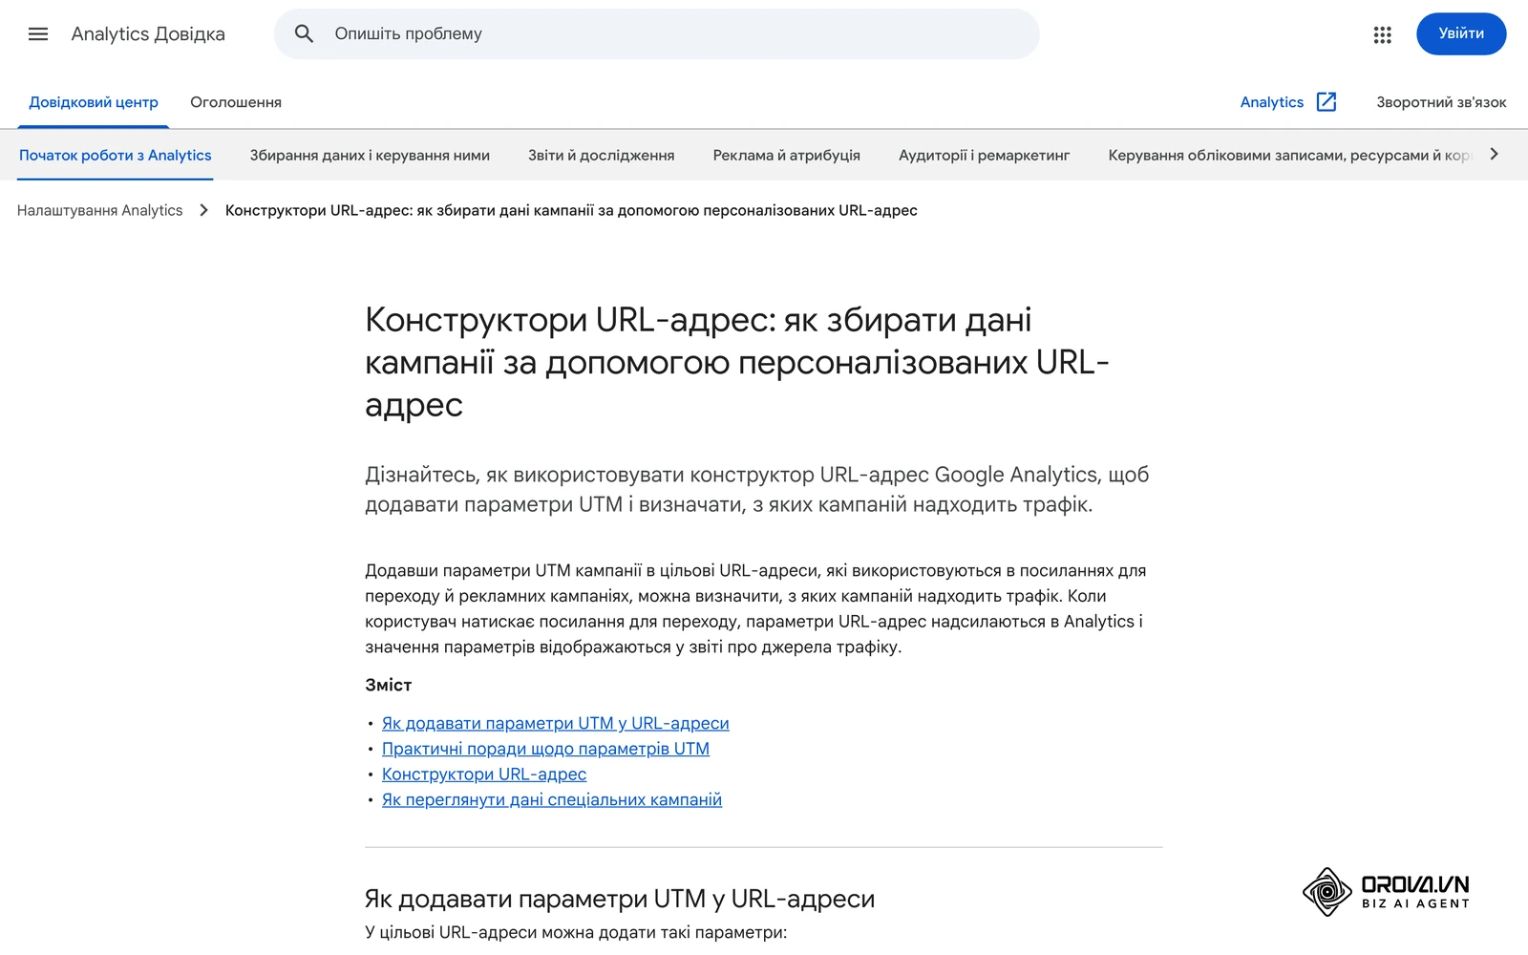
Task: Click heading 'Як додавати параметри UTM у URL-адреси'
Action: tap(620, 899)
